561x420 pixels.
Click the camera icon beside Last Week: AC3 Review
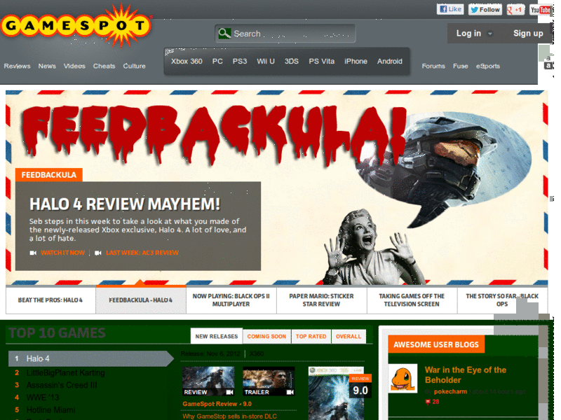pos(97,253)
